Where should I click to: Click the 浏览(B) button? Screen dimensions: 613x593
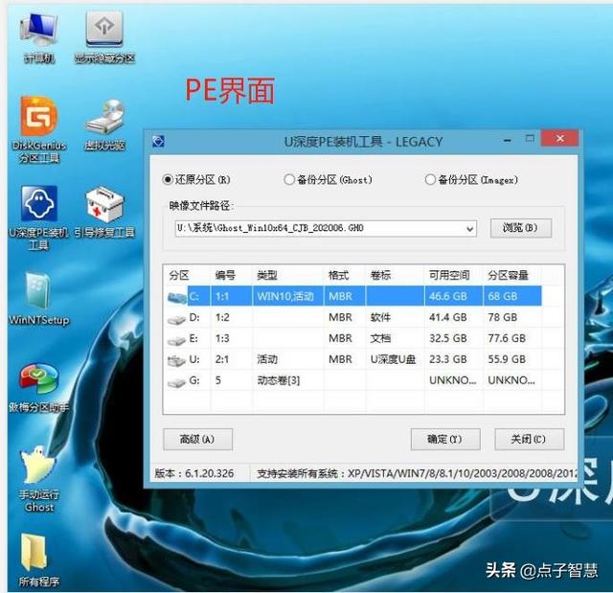tap(521, 228)
